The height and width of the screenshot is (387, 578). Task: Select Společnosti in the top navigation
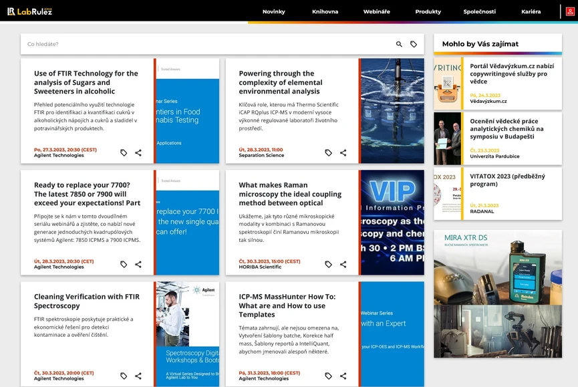coord(479,11)
